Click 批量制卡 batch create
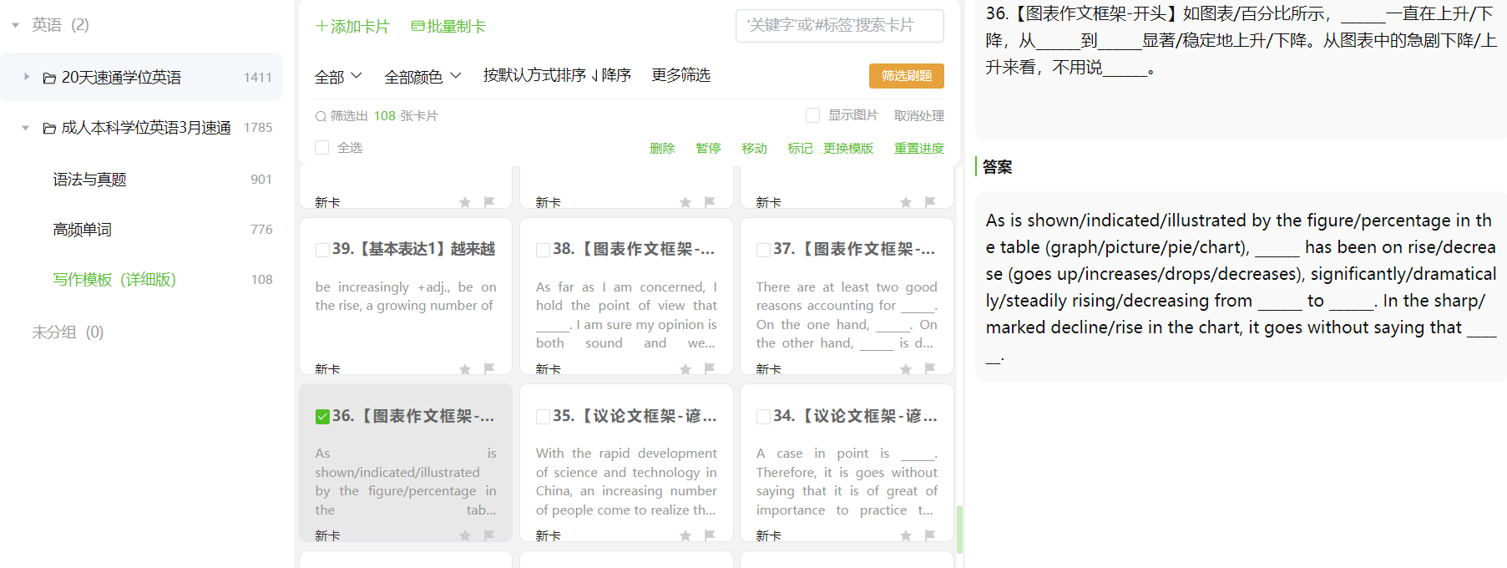 (448, 27)
